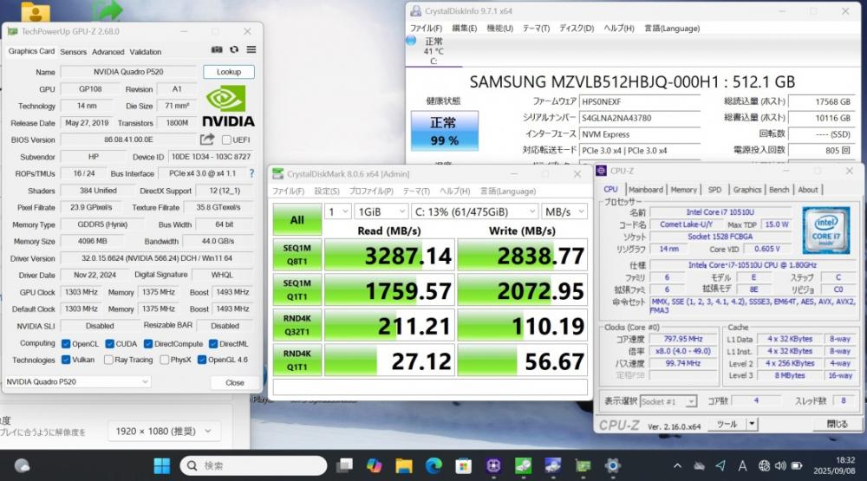Screen dimensions: 867x481
Task: Click the volume icon in system tray
Action: [x=781, y=465]
